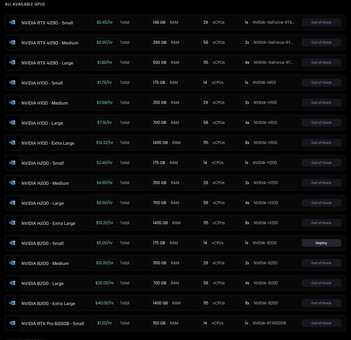The width and height of the screenshot is (351, 340).
Task: Click Out of Stock for B200 - Medium
Action: (x=321, y=263)
